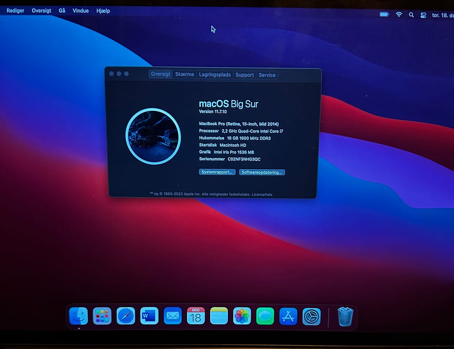Image resolution: width=454 pixels, height=349 pixels.
Task: Switch to the Support tab
Action: coord(244,75)
